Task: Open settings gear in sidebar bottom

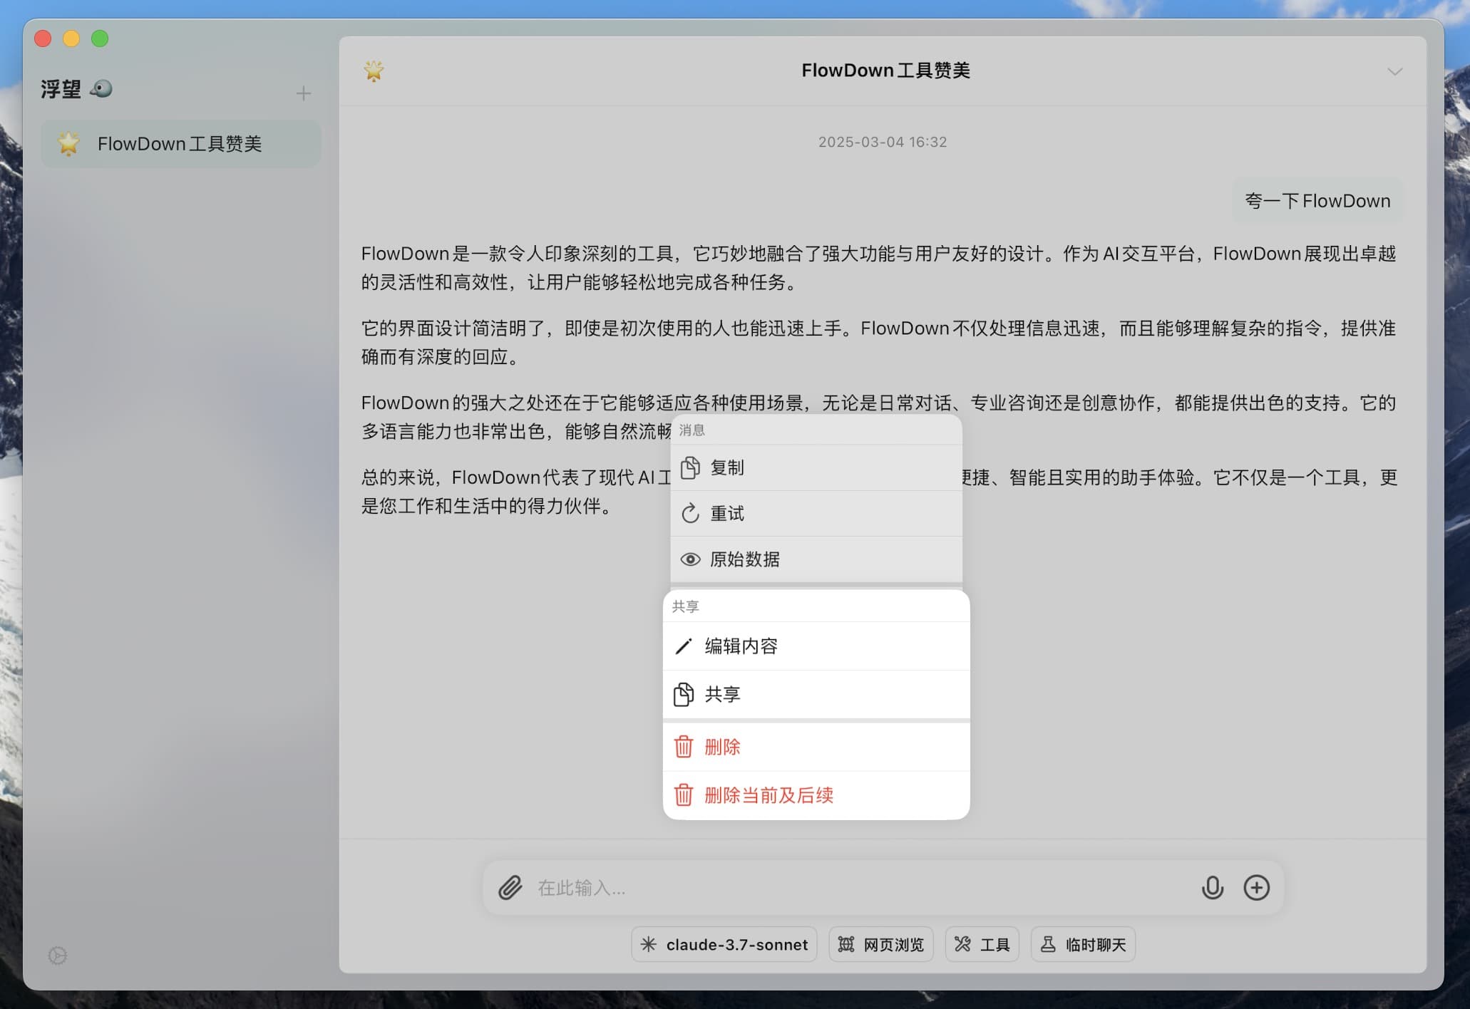Action: 58,956
